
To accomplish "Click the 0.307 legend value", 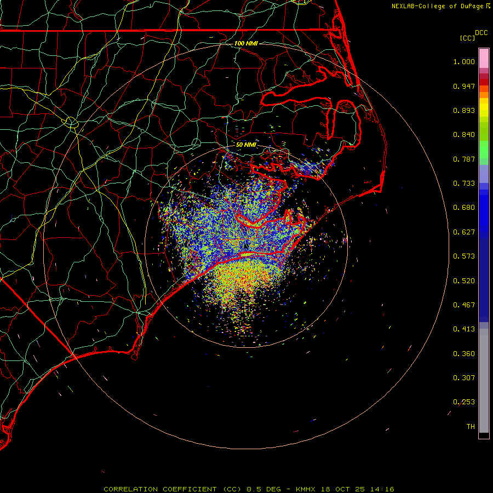I will [464, 378].
